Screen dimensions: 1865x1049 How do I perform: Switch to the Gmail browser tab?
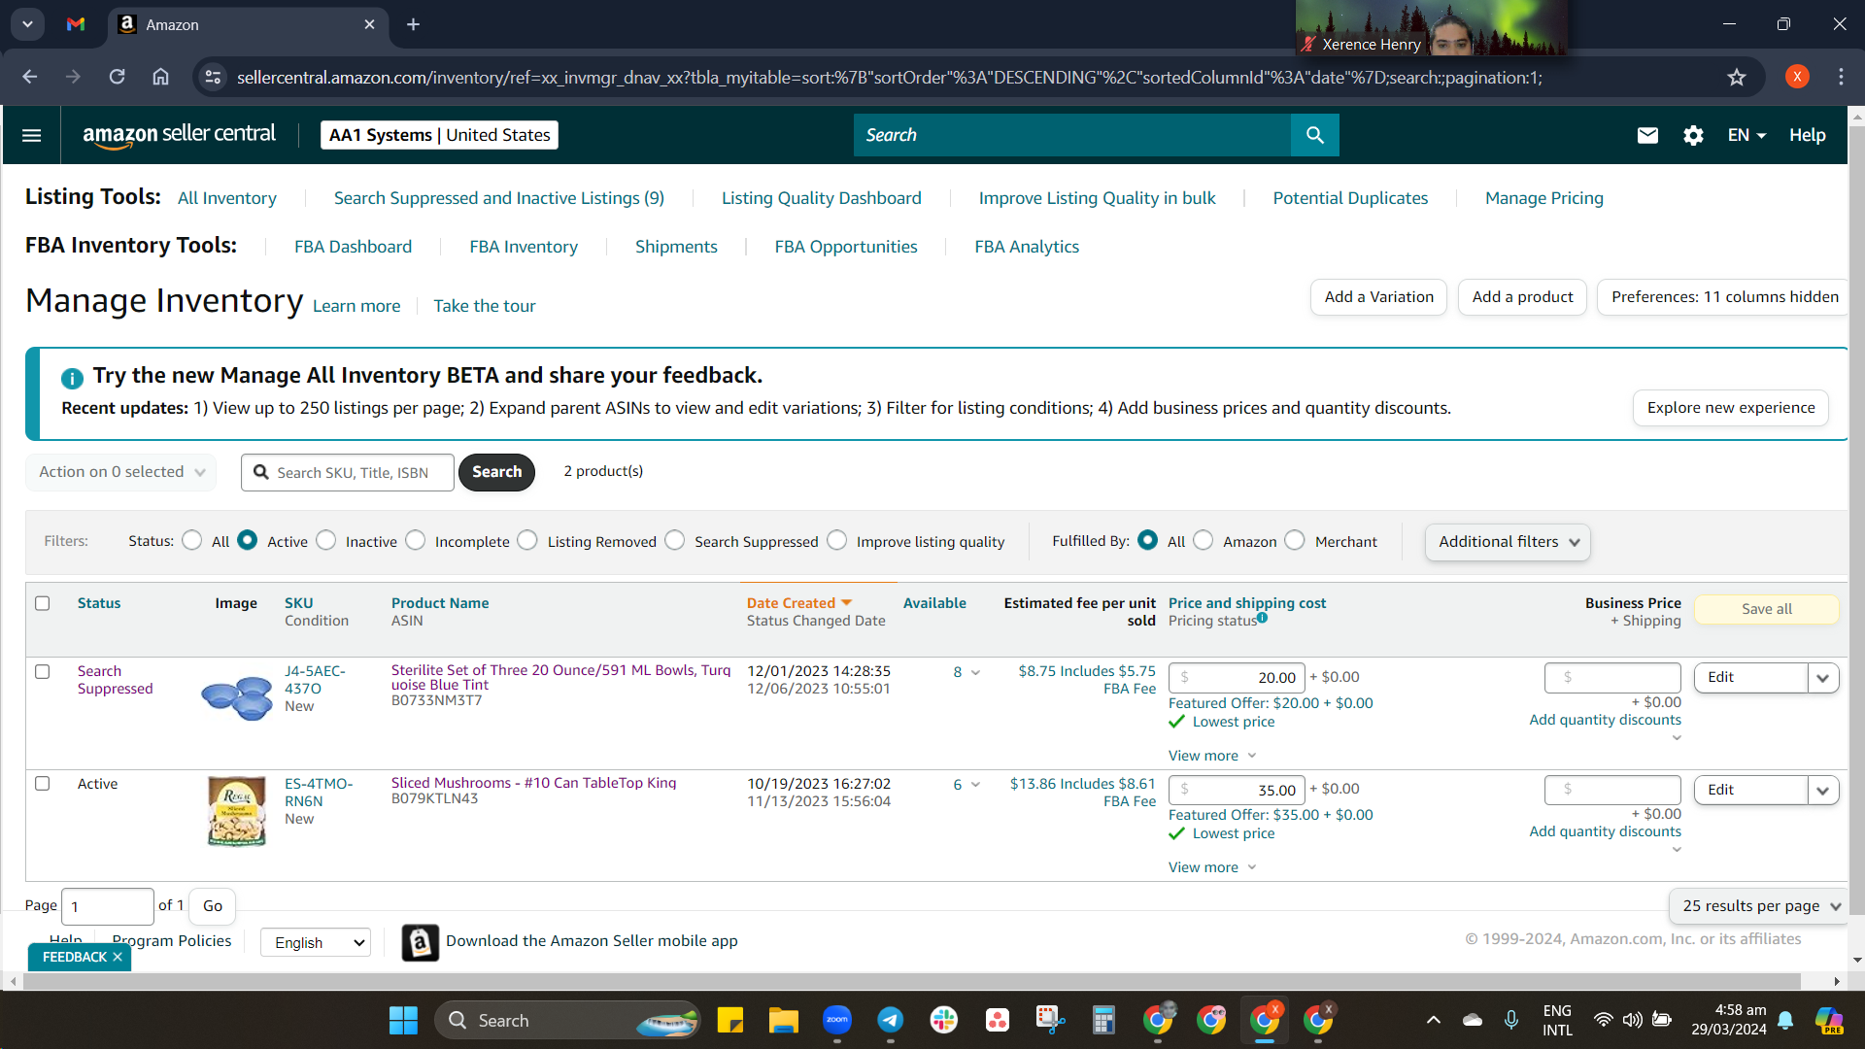coord(76,24)
